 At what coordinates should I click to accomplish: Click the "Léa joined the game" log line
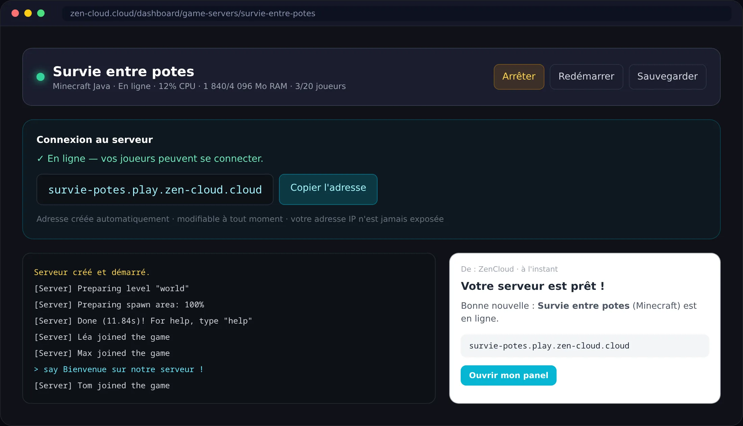(x=102, y=337)
